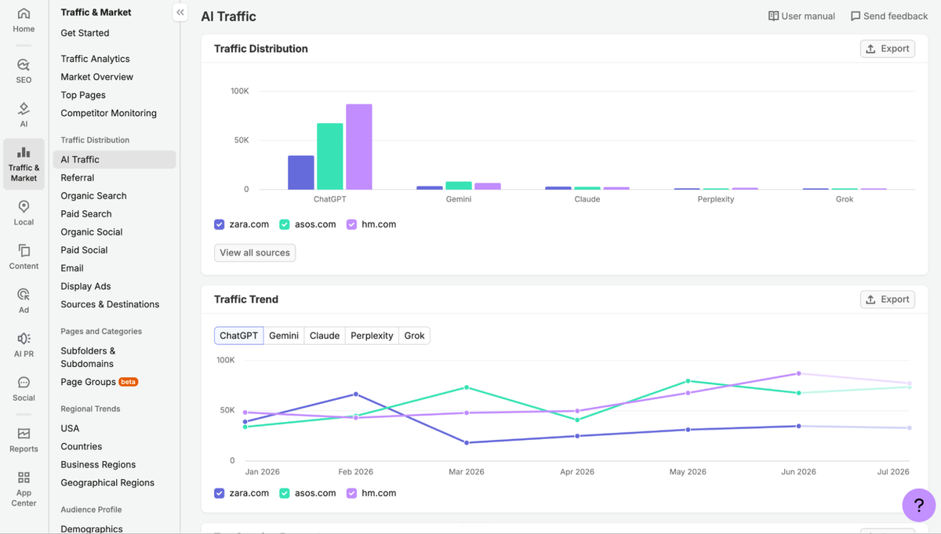Select the Traffic & Market icon
This screenshot has width=941, height=534.
click(x=24, y=164)
